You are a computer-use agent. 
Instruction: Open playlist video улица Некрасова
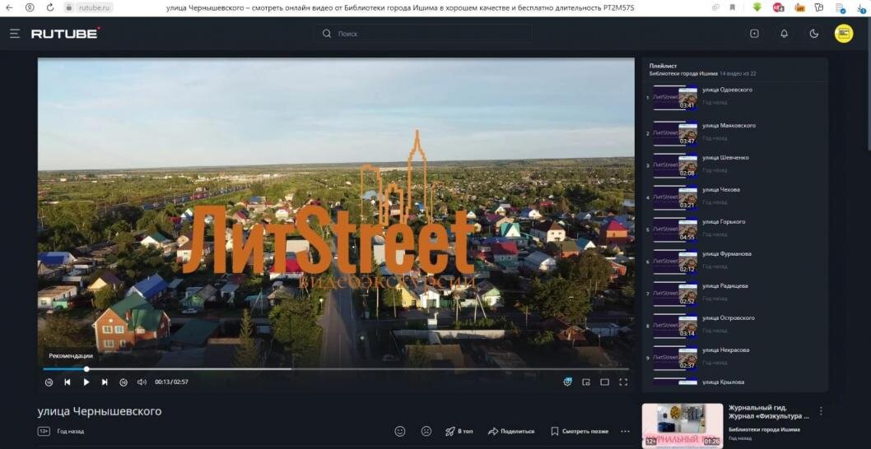(725, 350)
